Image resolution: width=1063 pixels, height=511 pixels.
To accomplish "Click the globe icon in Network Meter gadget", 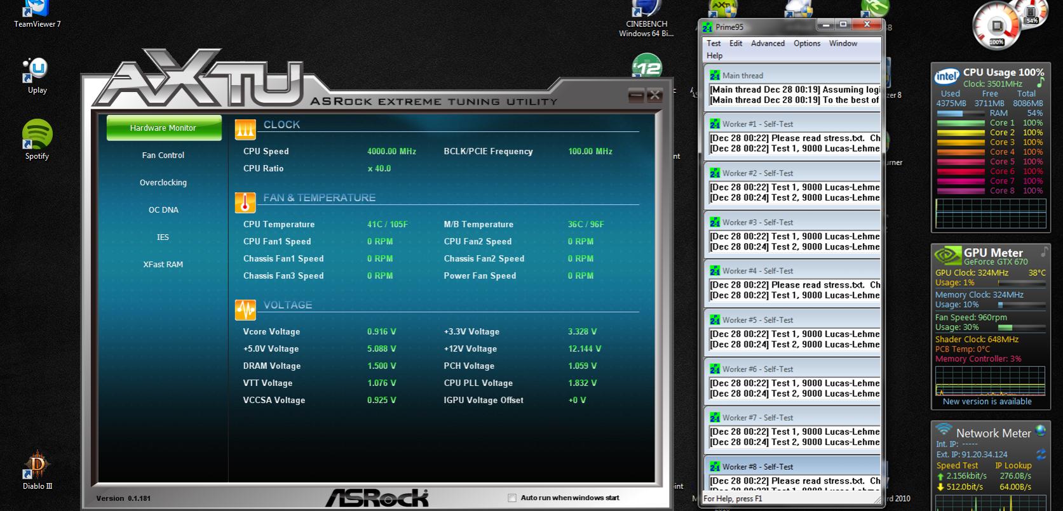I will point(1041,431).
